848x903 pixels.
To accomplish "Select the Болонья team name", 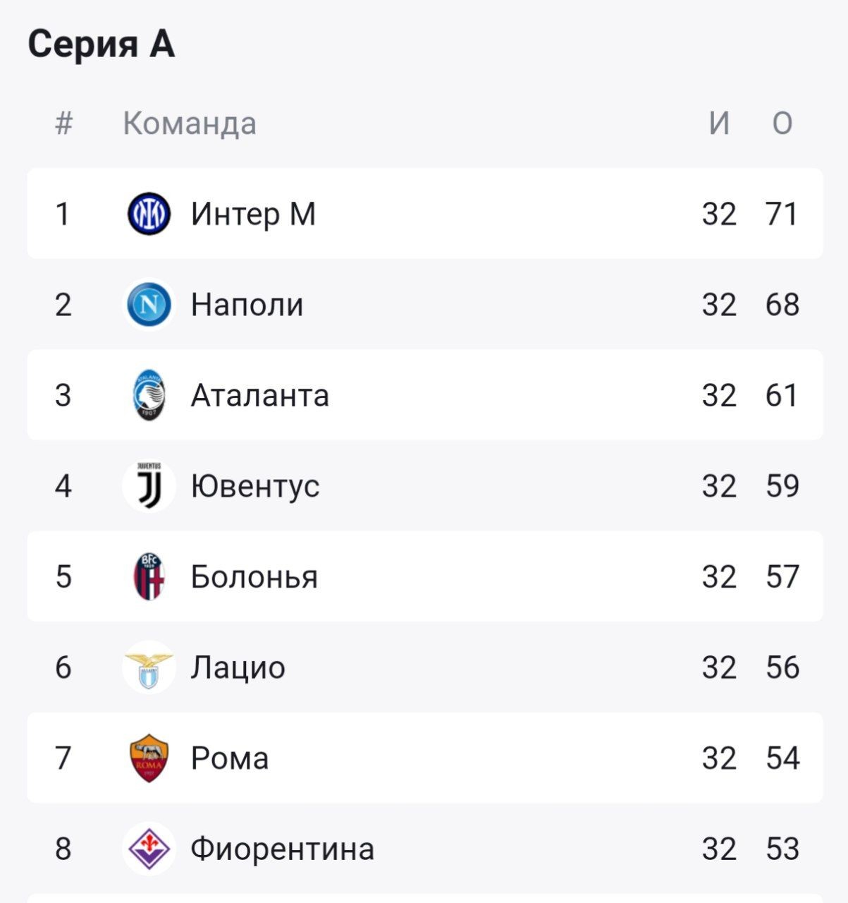I will click(254, 577).
